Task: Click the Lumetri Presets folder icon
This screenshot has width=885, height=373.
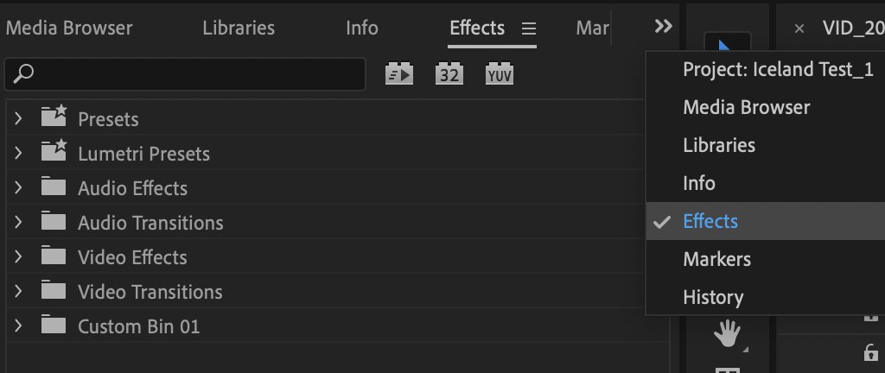Action: tap(54, 152)
